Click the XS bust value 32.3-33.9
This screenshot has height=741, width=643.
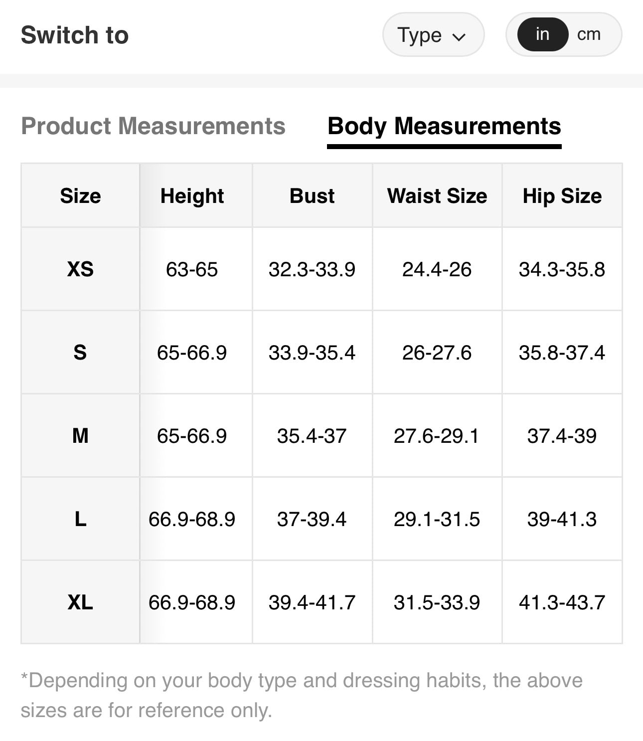pyautogui.click(x=312, y=269)
